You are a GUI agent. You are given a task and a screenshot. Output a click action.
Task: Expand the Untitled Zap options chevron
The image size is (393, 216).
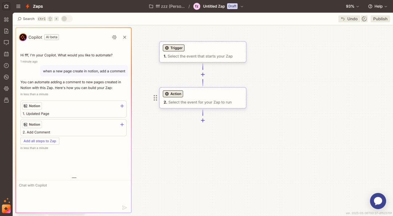click(x=242, y=6)
